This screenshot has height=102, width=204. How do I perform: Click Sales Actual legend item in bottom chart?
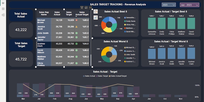(89, 76)
